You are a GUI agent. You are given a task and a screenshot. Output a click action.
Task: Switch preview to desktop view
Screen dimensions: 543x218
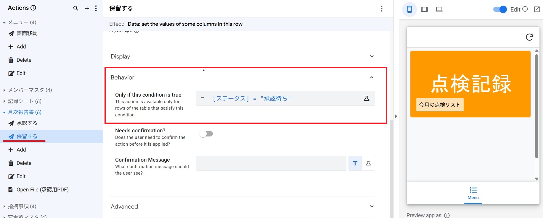(x=439, y=9)
